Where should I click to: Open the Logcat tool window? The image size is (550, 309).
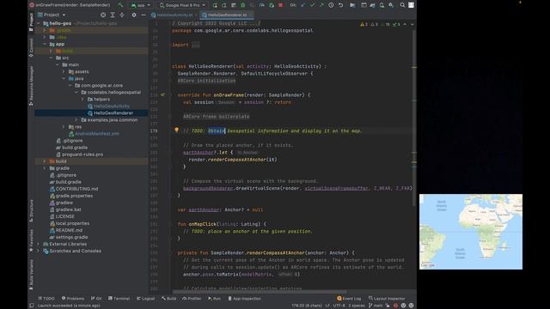(145, 299)
